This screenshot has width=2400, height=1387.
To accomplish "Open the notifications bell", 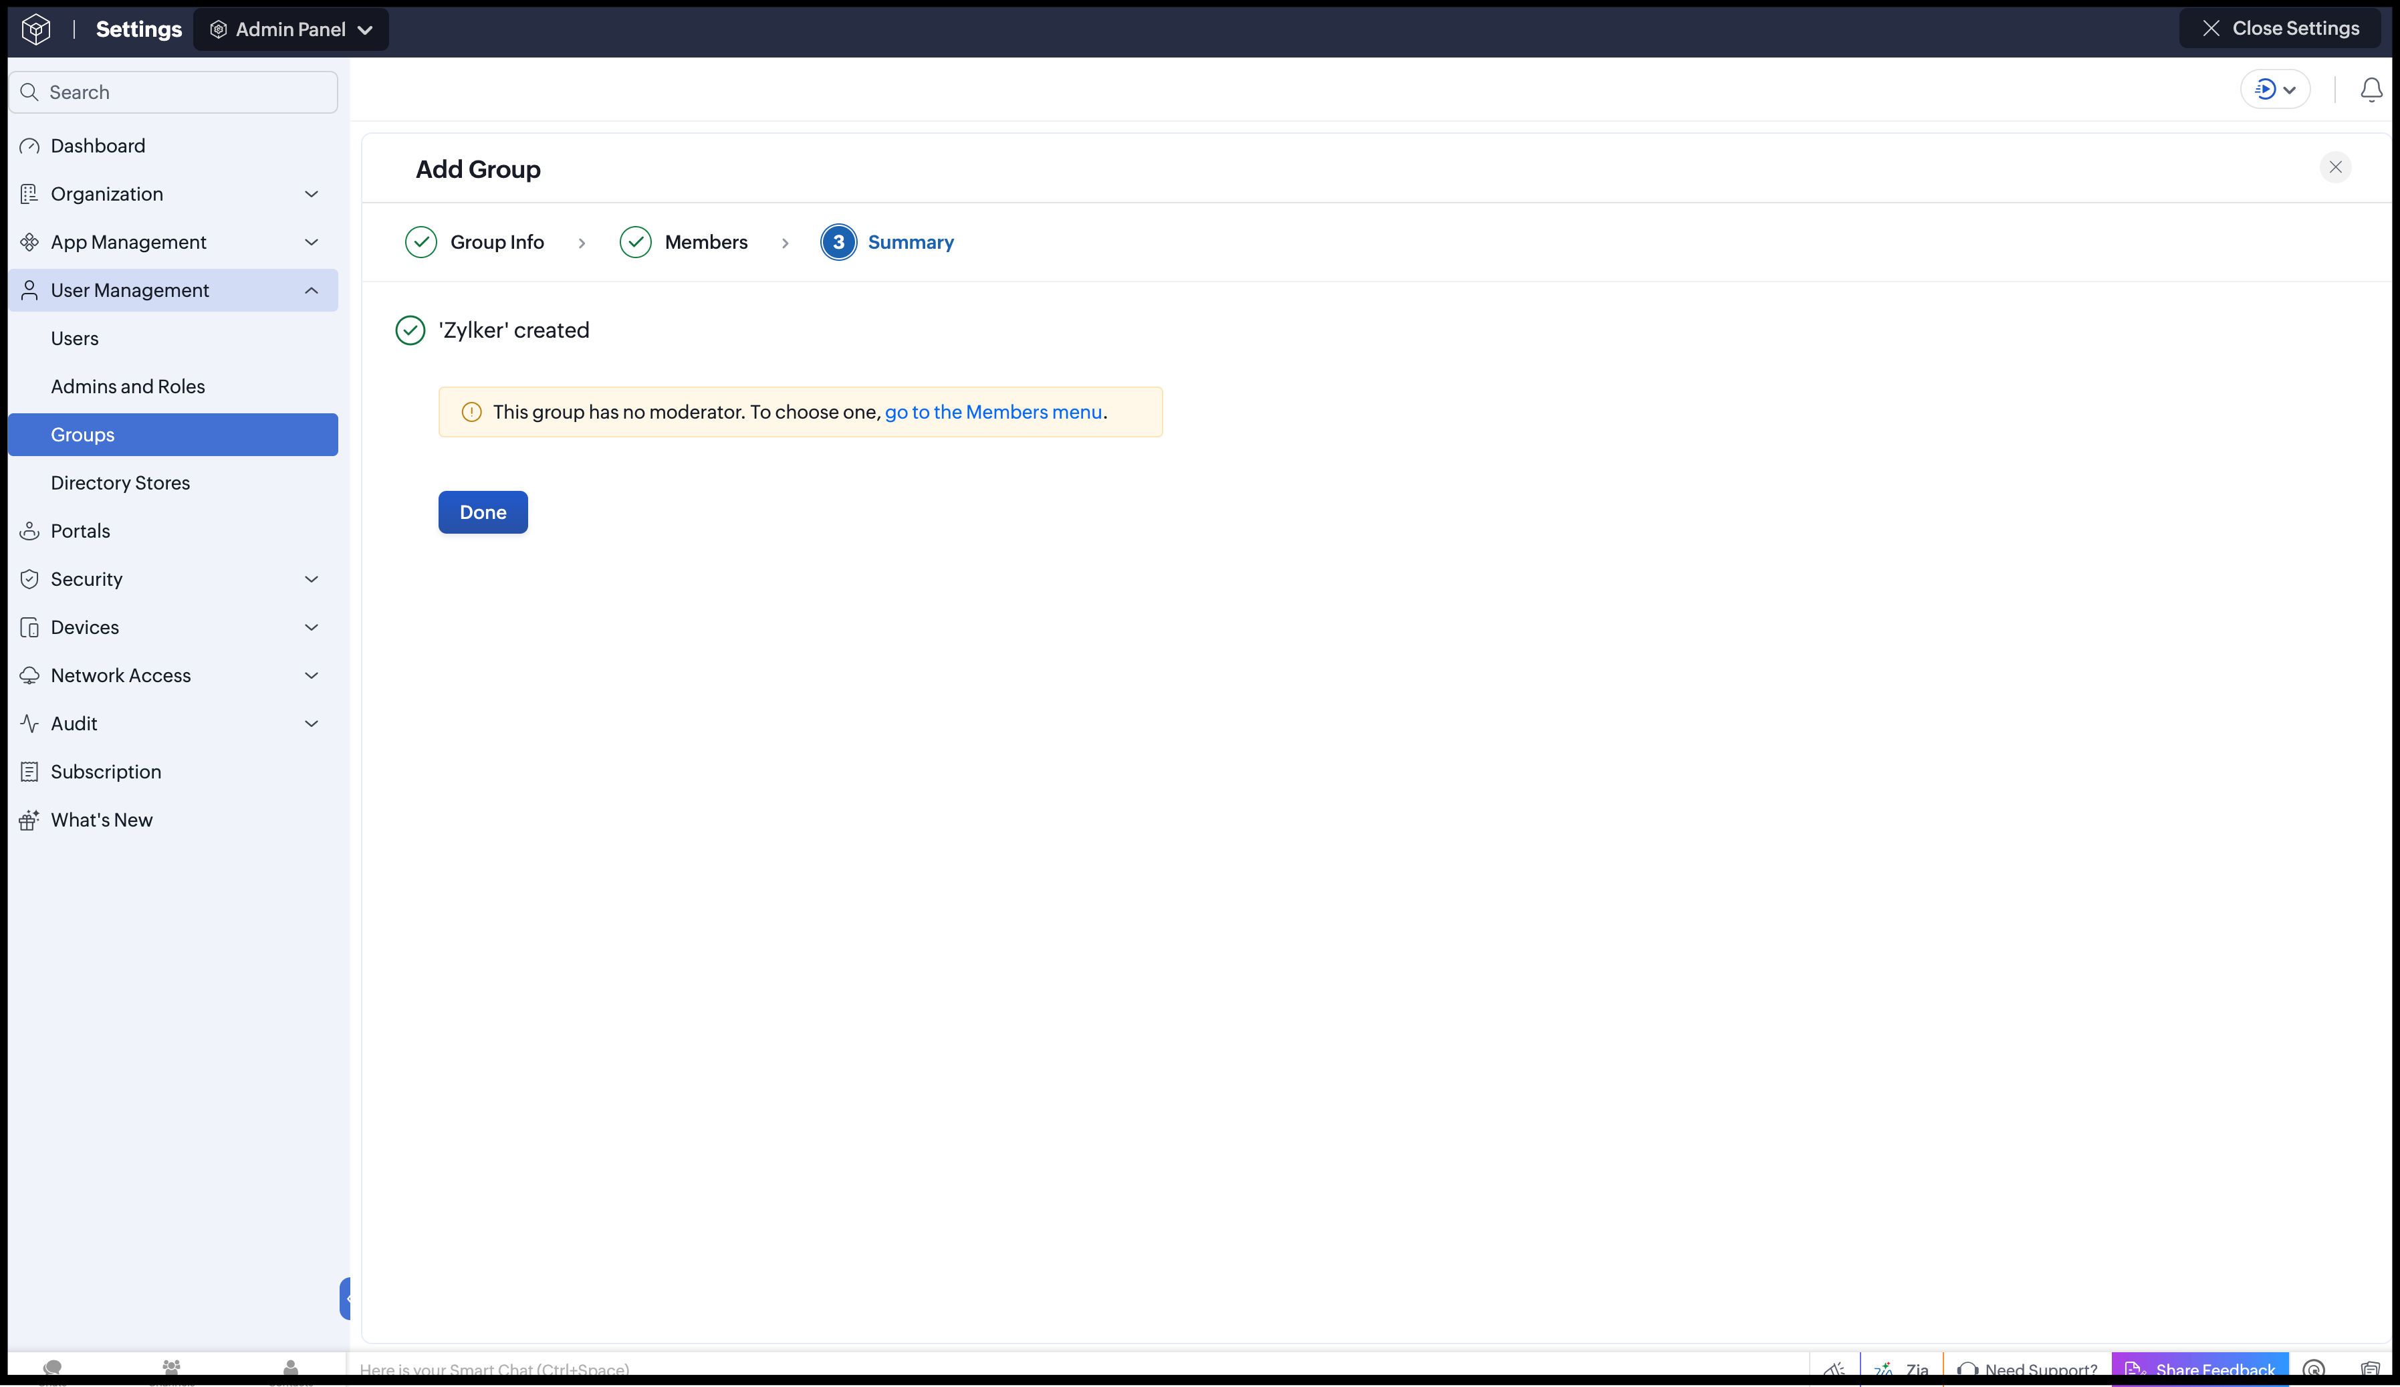I will click(x=2371, y=90).
